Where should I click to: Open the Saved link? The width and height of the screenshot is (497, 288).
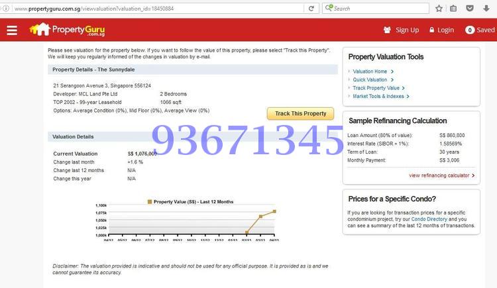pos(486,30)
